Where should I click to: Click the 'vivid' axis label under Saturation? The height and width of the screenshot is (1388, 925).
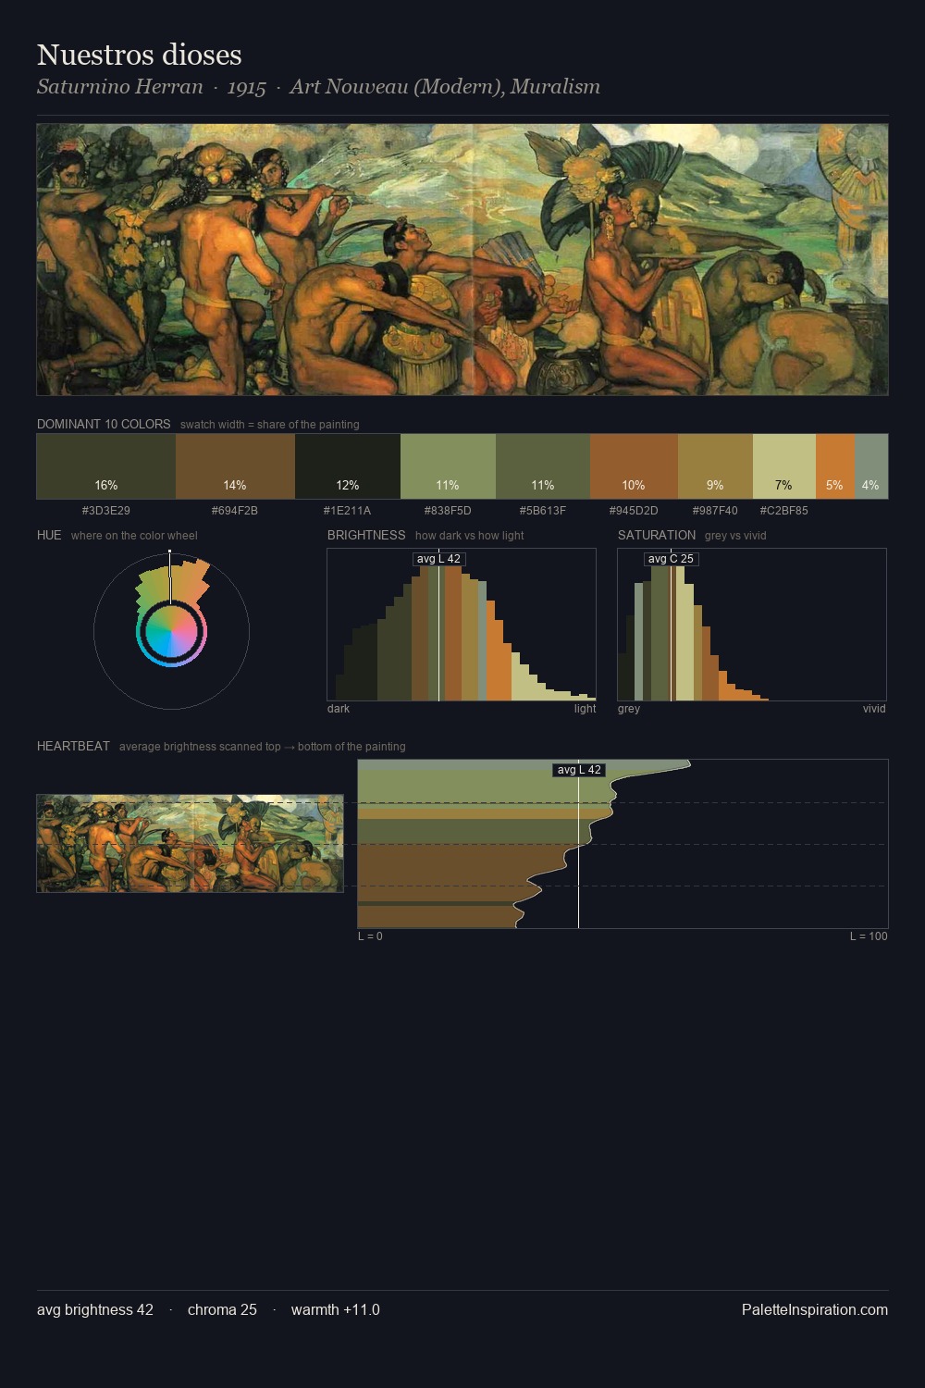click(x=874, y=709)
